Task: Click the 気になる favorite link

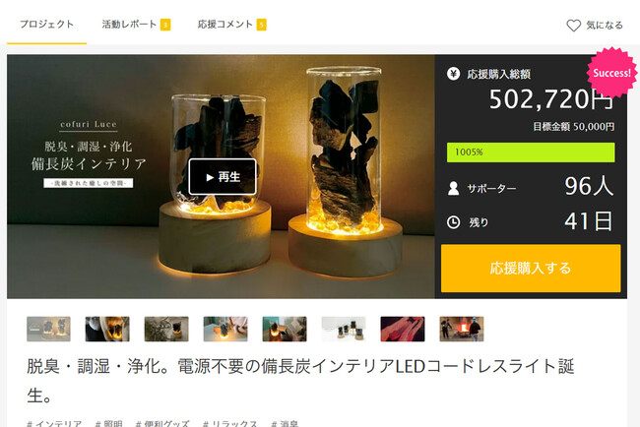Action: tap(605, 26)
